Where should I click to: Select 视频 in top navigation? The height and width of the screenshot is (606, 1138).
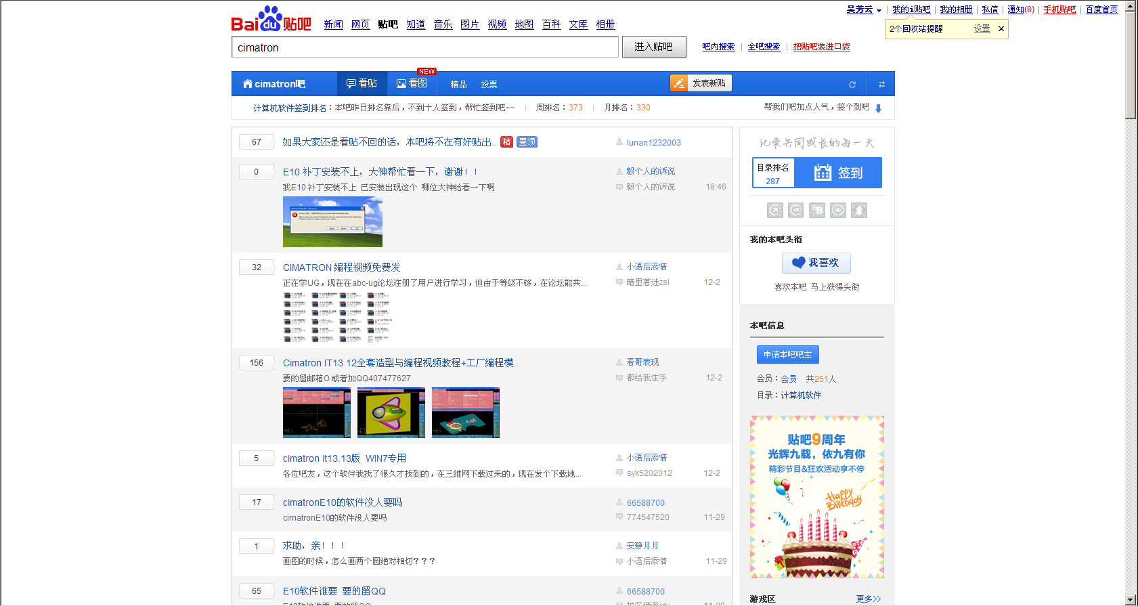coord(497,24)
